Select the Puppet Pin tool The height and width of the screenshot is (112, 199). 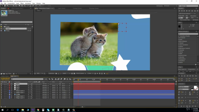[40, 6]
